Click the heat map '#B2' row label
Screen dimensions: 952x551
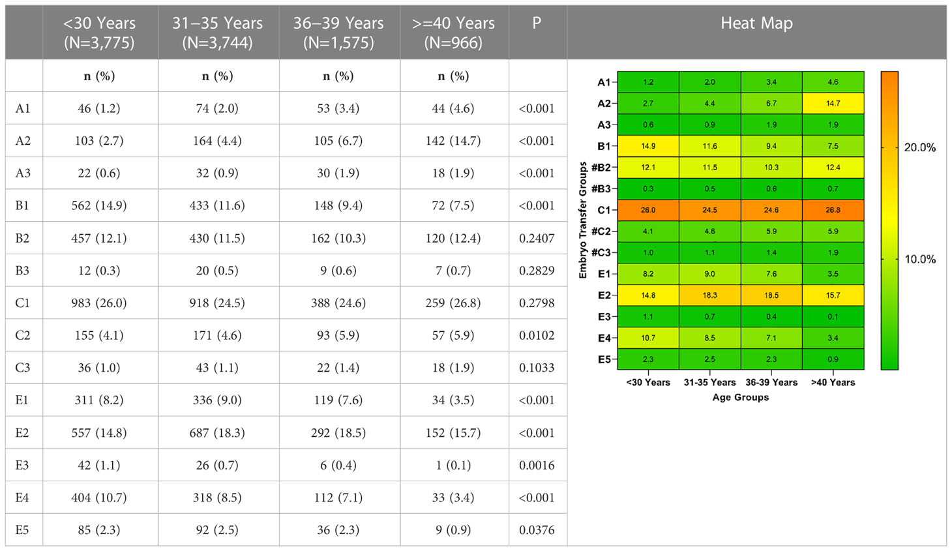(601, 168)
